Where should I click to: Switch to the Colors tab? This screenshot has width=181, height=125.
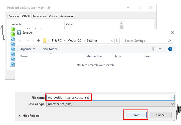pyautogui.click(x=53, y=16)
